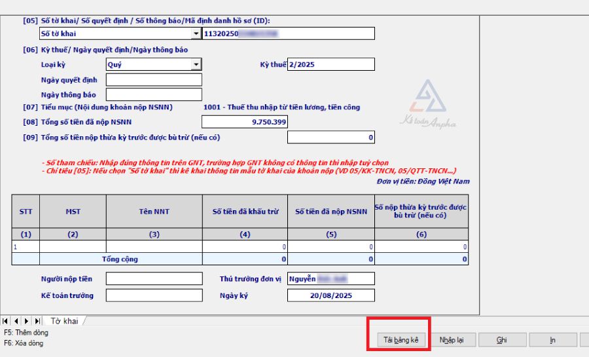Click the Tổng cộng total for column (5)
The image size is (589, 357).
331,259
